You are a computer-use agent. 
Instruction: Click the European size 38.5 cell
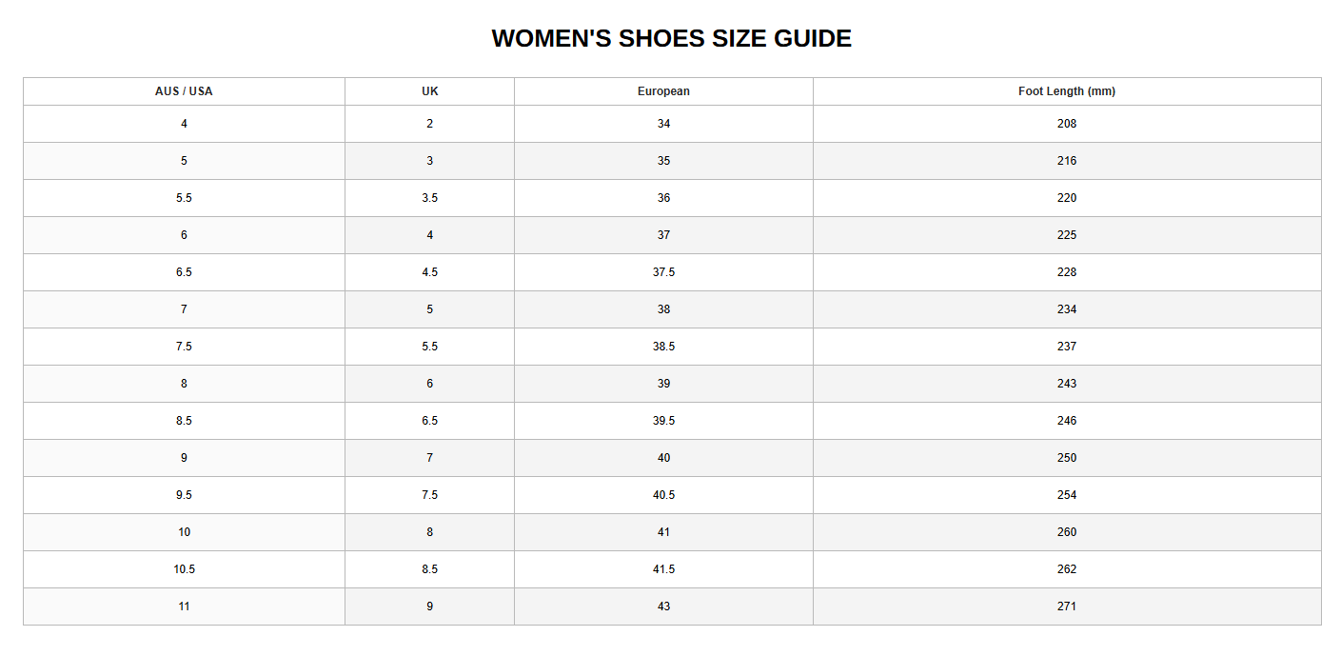tap(663, 347)
